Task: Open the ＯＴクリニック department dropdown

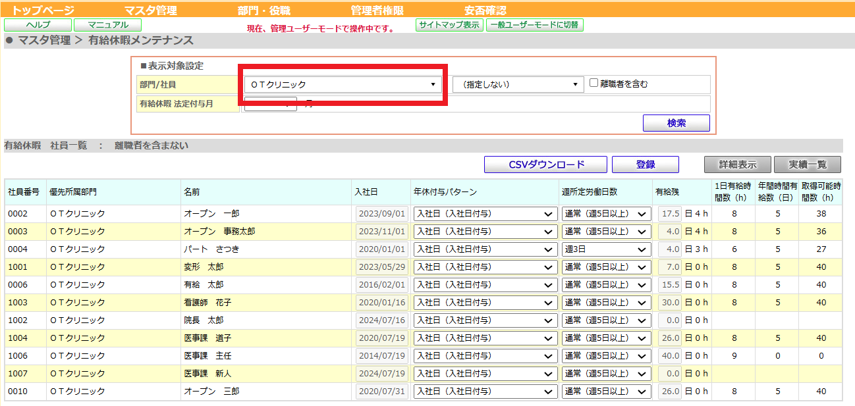Action: [343, 84]
